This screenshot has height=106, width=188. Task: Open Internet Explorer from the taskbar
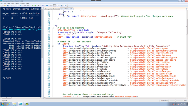point(9,104)
